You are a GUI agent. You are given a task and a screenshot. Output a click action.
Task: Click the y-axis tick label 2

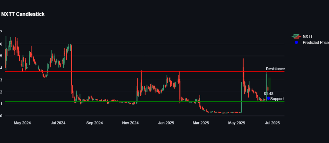coord(1,92)
